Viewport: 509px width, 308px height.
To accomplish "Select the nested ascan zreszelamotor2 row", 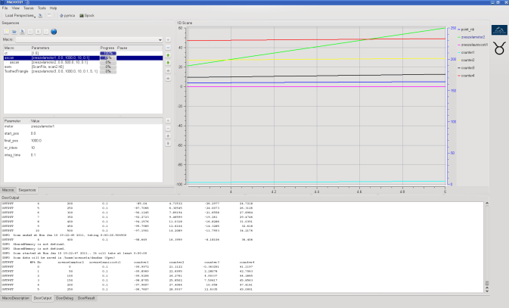I will coord(83,62).
